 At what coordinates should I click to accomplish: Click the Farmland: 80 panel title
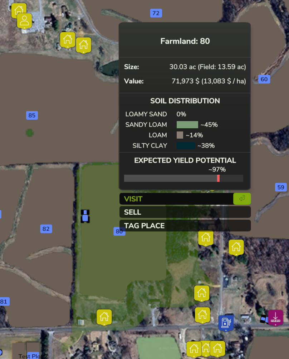tap(185, 41)
